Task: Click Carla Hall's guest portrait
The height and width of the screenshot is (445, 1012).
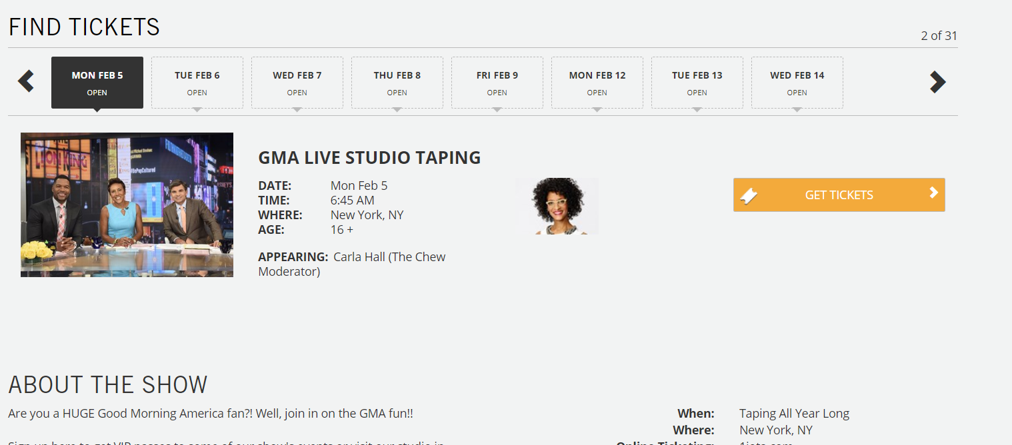Action: pyautogui.click(x=557, y=206)
